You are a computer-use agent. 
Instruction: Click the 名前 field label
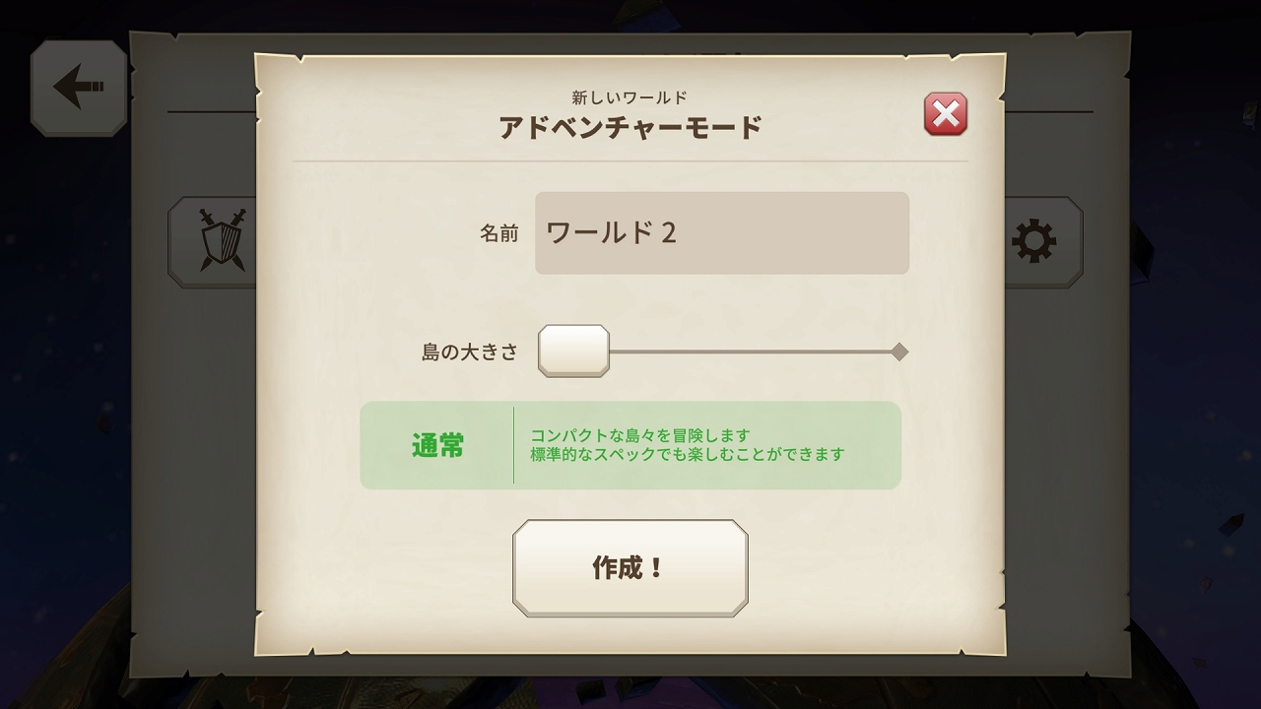498,233
